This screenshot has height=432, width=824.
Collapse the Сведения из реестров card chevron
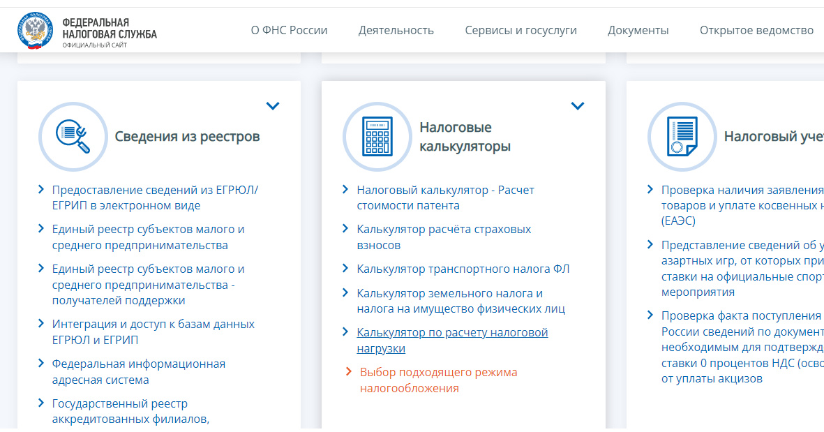point(273,105)
